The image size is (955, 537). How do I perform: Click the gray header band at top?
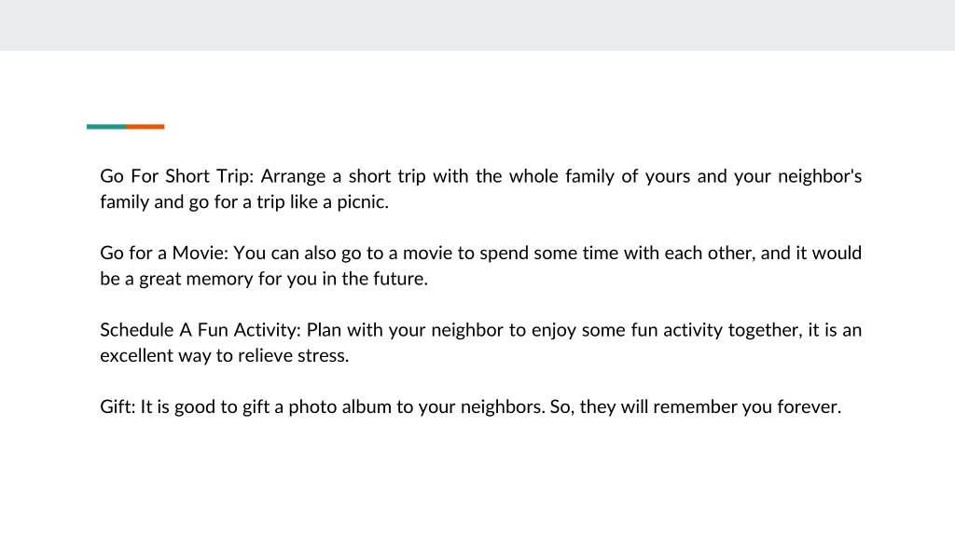(477, 25)
